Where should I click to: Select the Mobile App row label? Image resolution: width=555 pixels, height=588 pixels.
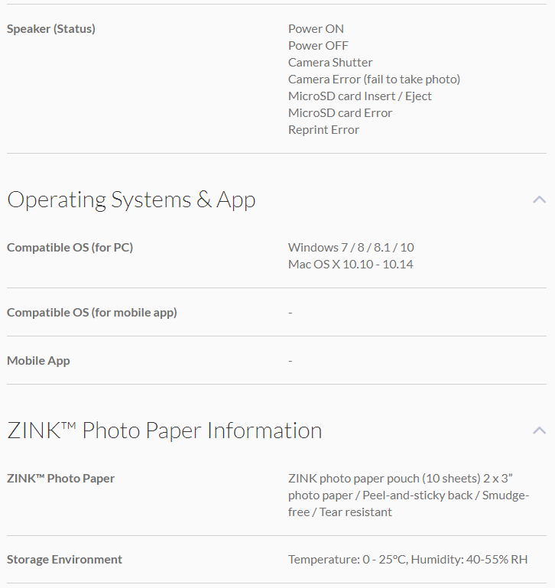pos(38,360)
